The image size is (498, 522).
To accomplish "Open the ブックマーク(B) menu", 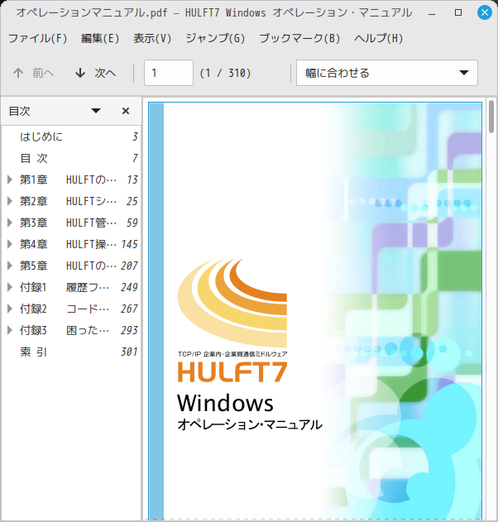I will coord(299,38).
